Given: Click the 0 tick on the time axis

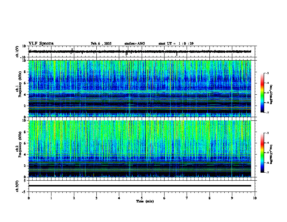Looking at the screenshot, I should [x=29, y=198].
